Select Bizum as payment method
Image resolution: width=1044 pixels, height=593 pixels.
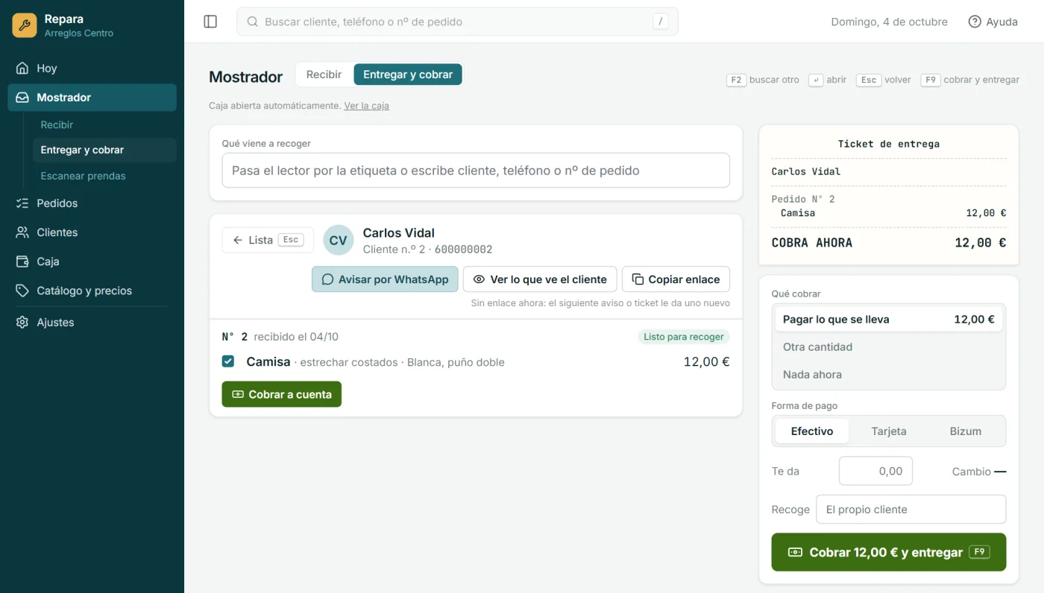tap(965, 431)
